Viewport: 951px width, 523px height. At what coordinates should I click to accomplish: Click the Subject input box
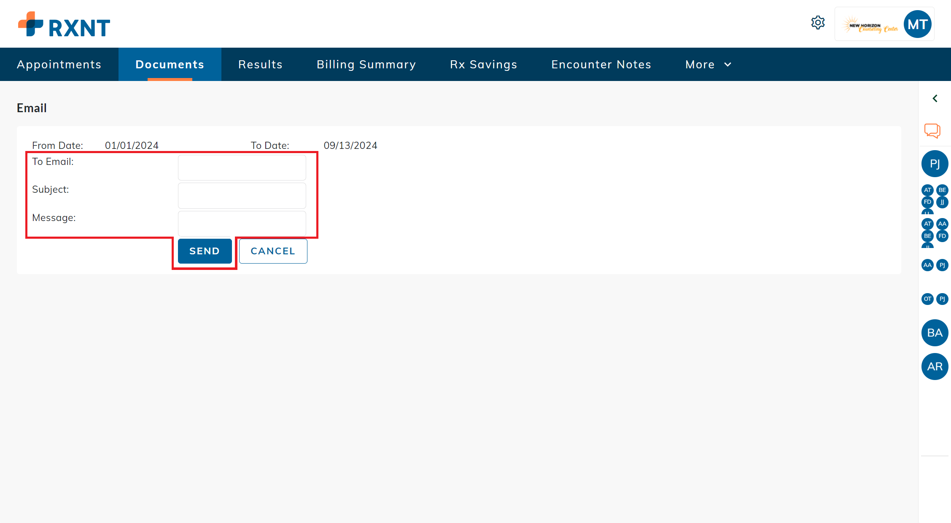tap(242, 195)
